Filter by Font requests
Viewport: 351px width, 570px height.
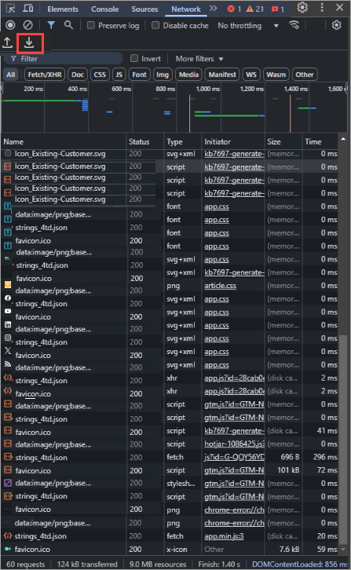click(139, 75)
